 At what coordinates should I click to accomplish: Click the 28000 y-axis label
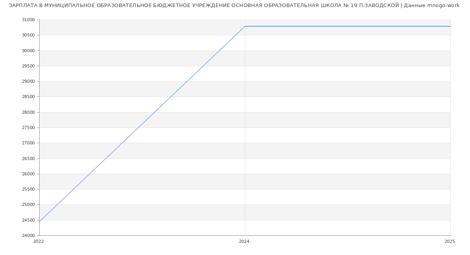[28, 112]
